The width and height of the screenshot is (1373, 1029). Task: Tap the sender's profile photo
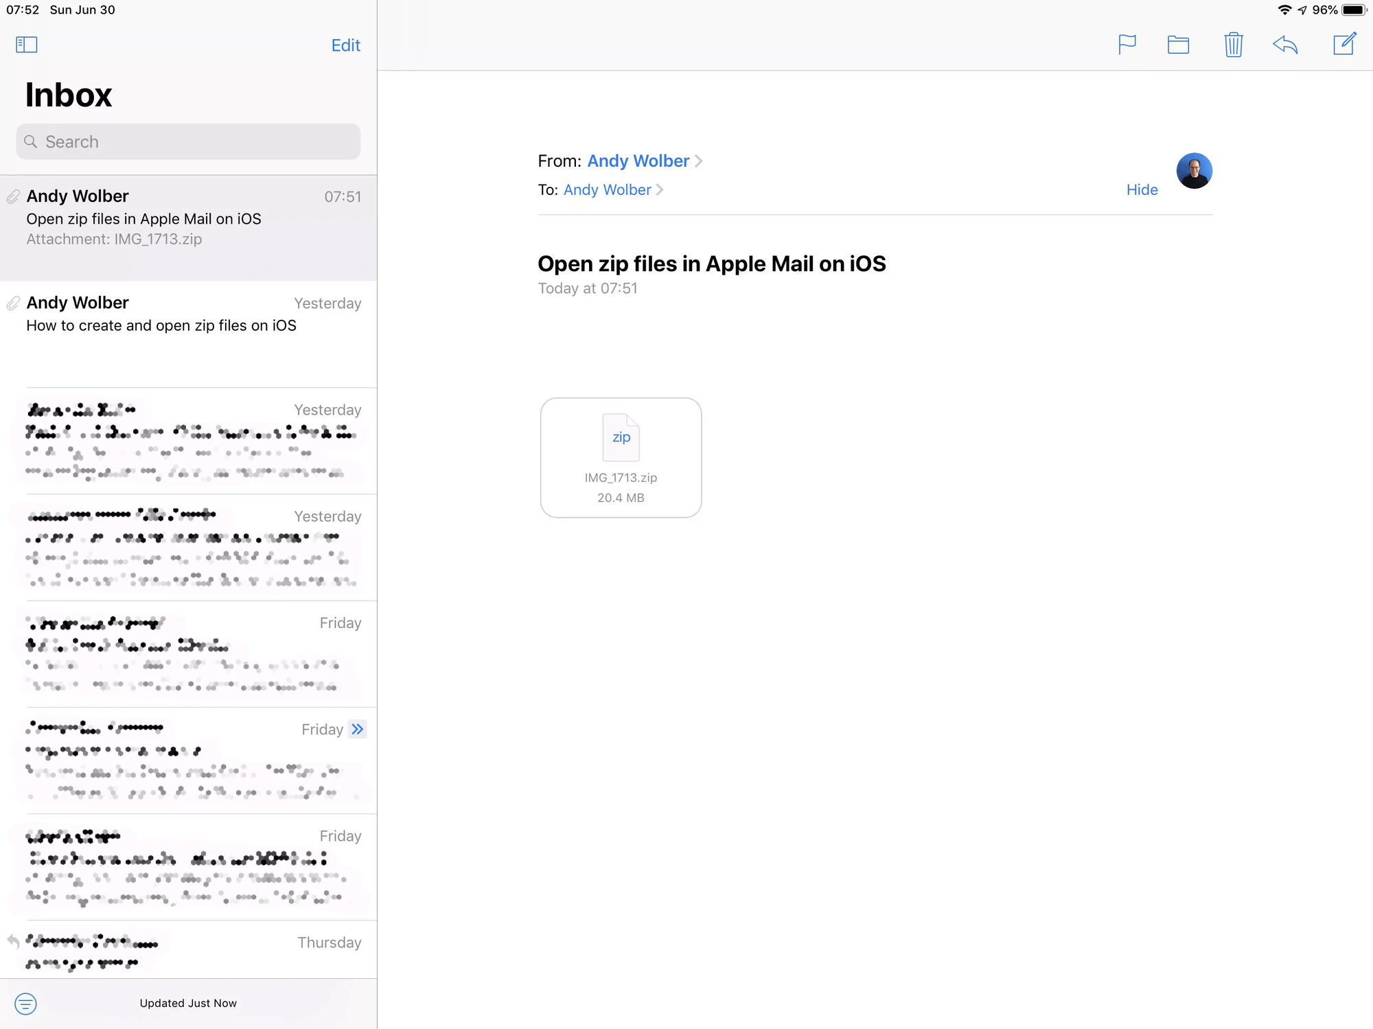[1194, 170]
